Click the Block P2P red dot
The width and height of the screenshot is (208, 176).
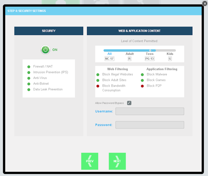click(142, 86)
